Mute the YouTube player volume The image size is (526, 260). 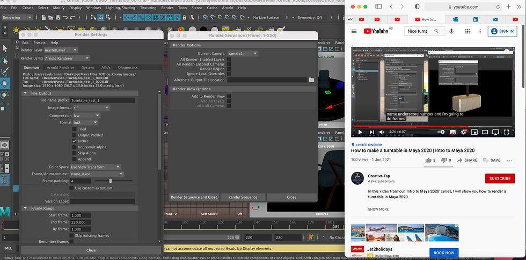point(382,132)
